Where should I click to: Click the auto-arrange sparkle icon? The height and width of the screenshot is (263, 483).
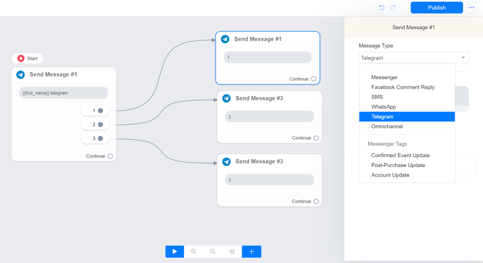tap(232, 251)
